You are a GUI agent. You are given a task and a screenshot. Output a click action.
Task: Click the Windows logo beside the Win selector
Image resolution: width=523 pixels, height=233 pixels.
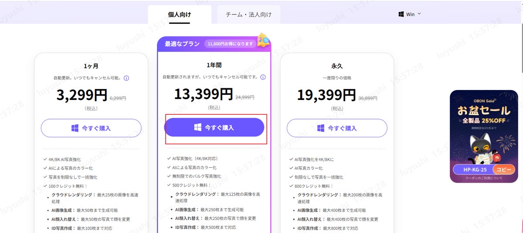(401, 14)
